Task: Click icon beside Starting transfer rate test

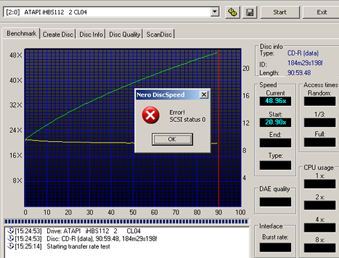Action: click(10, 246)
